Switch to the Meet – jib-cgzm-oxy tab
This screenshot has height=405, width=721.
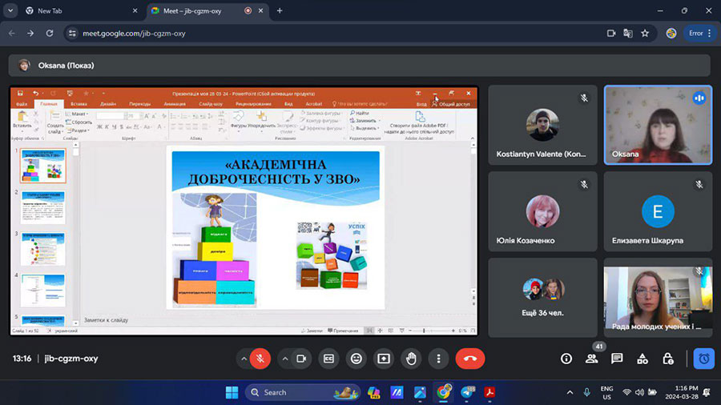207,10
